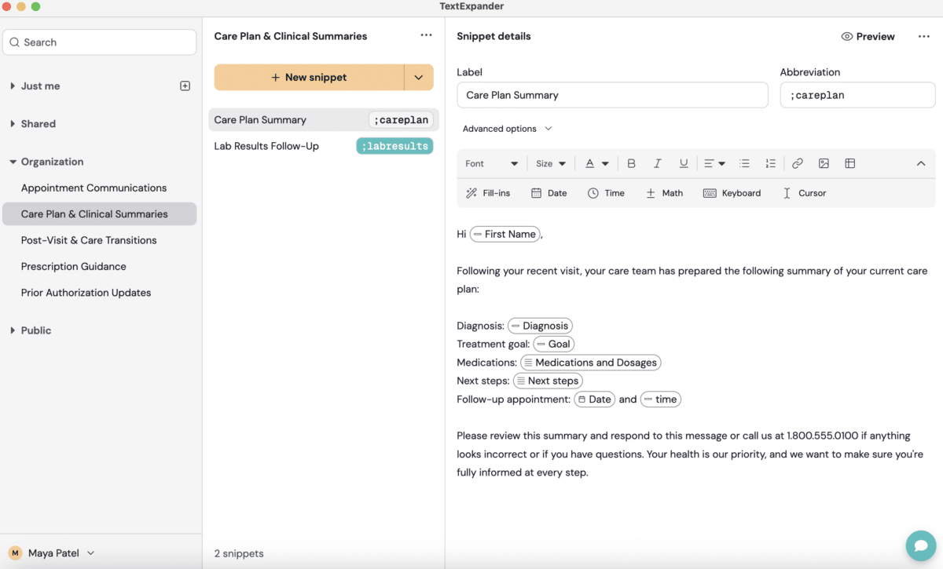This screenshot has height=569, width=943.
Task: Select the Care Plan Summary snippet
Action: pos(323,120)
